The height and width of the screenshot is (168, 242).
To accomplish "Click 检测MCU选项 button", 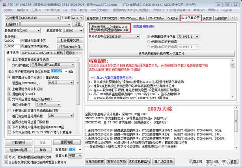I will pos(19,150).
